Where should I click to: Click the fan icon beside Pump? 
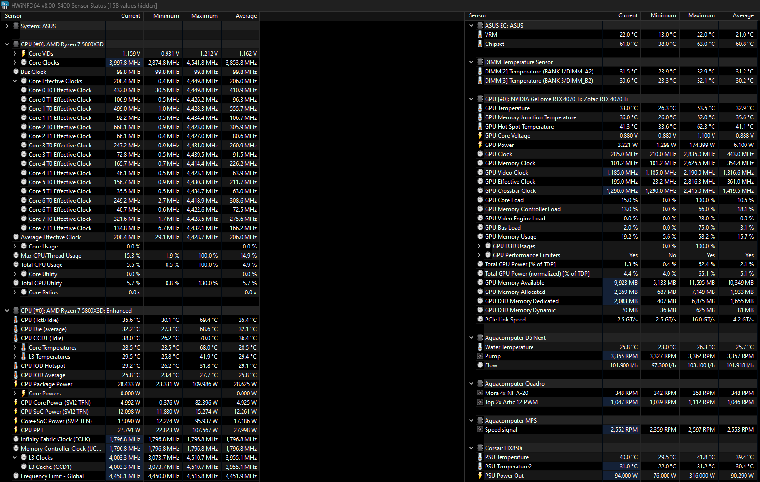(480, 356)
